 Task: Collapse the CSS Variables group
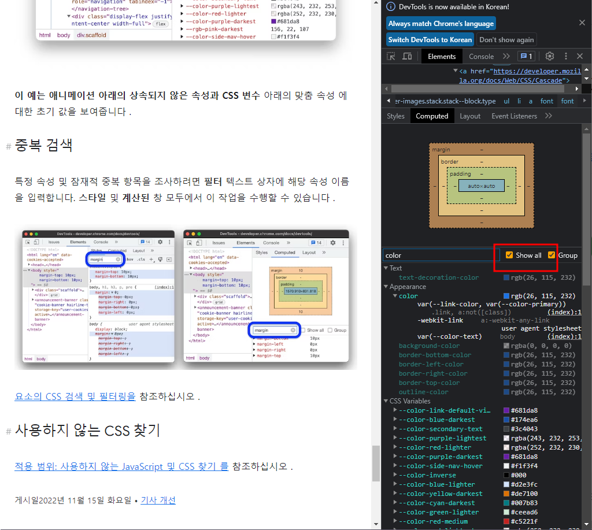tap(386, 401)
